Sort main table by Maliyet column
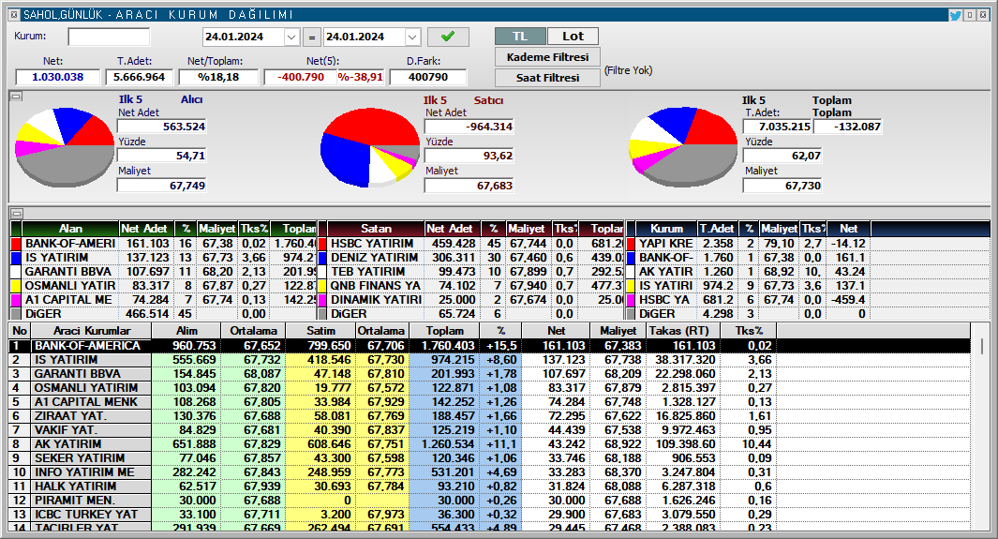Image resolution: width=998 pixels, height=539 pixels. point(618,331)
